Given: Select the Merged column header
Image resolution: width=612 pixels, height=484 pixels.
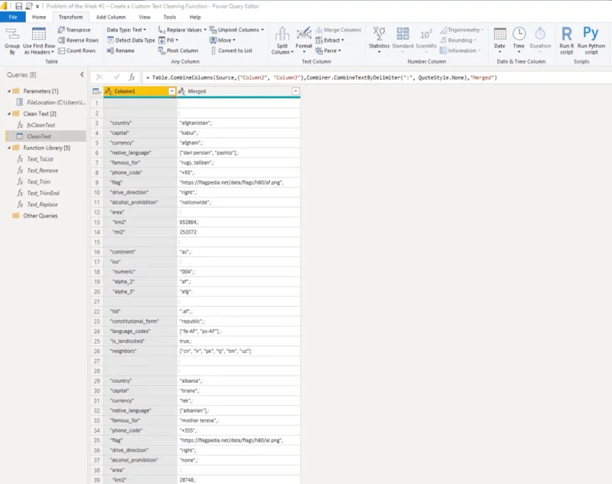Looking at the screenshot, I should (x=239, y=91).
